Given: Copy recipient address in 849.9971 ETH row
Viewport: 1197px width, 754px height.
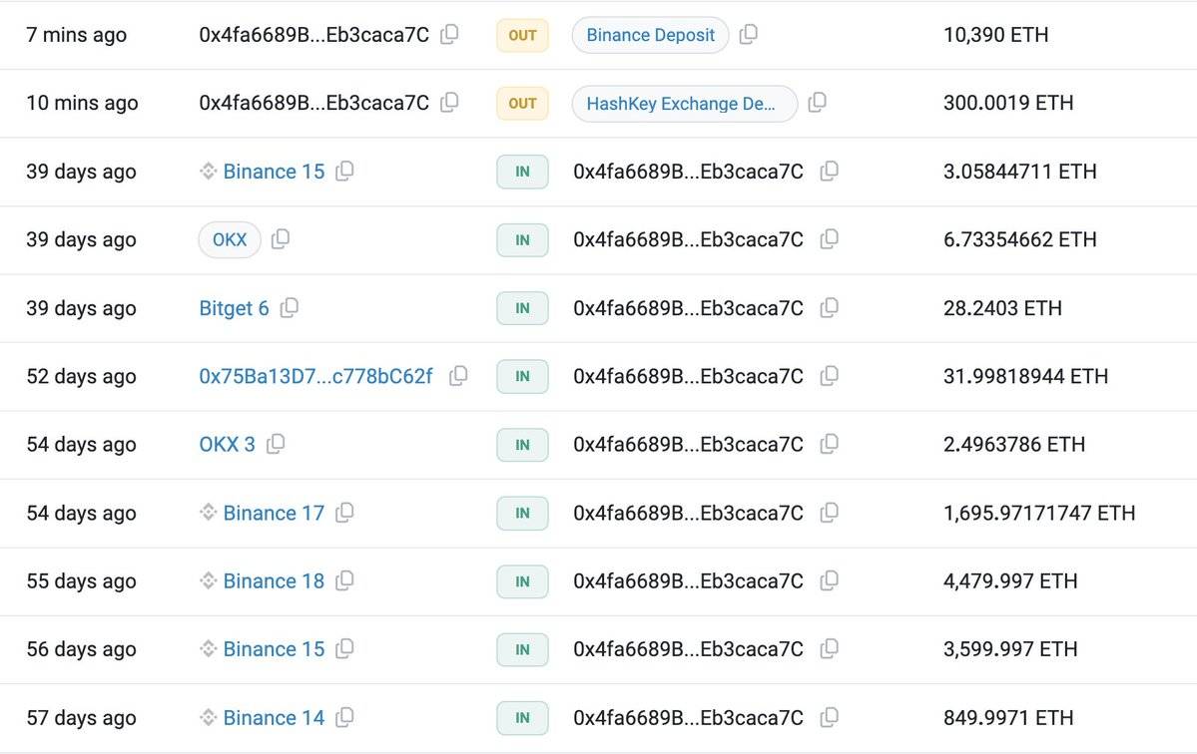Looking at the screenshot, I should (829, 717).
